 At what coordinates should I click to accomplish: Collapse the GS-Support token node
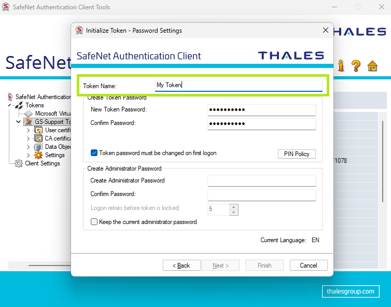pyautogui.click(x=19, y=122)
